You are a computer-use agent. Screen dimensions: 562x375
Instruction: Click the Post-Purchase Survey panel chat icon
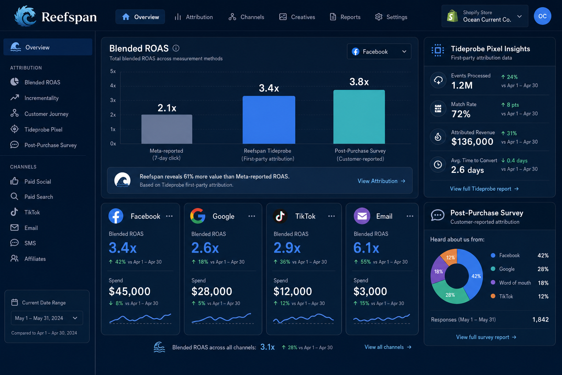pyautogui.click(x=438, y=215)
